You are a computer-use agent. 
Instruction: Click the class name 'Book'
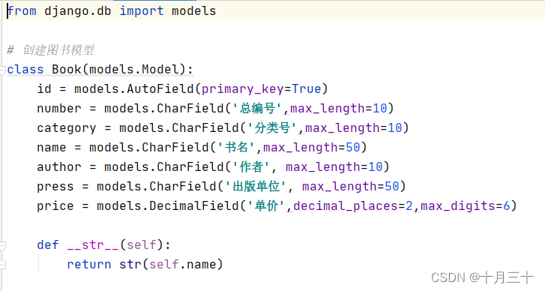click(x=67, y=70)
